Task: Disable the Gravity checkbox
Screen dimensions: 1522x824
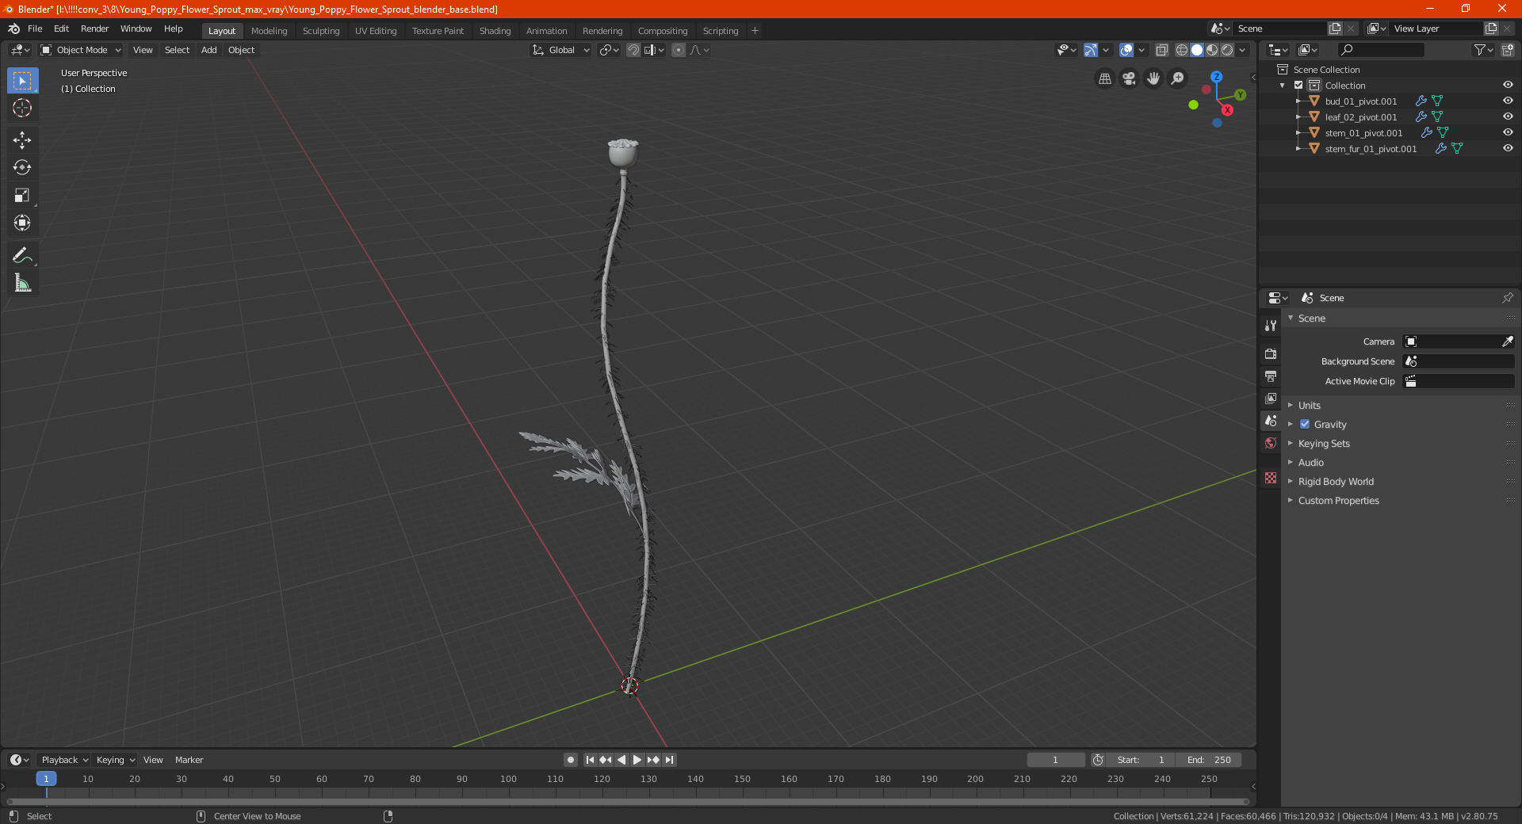Action: point(1305,424)
